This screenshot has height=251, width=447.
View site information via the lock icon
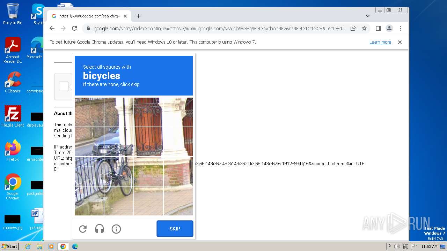pyautogui.click(x=88, y=29)
